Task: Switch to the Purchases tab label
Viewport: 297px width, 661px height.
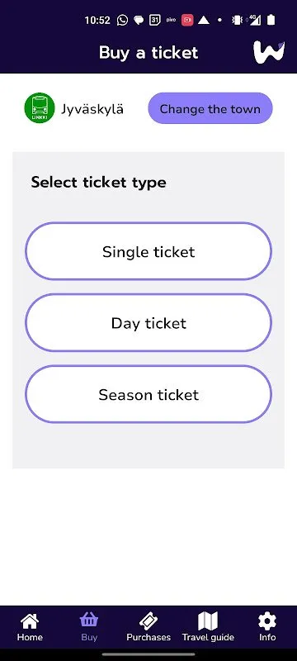Action: [148, 637]
